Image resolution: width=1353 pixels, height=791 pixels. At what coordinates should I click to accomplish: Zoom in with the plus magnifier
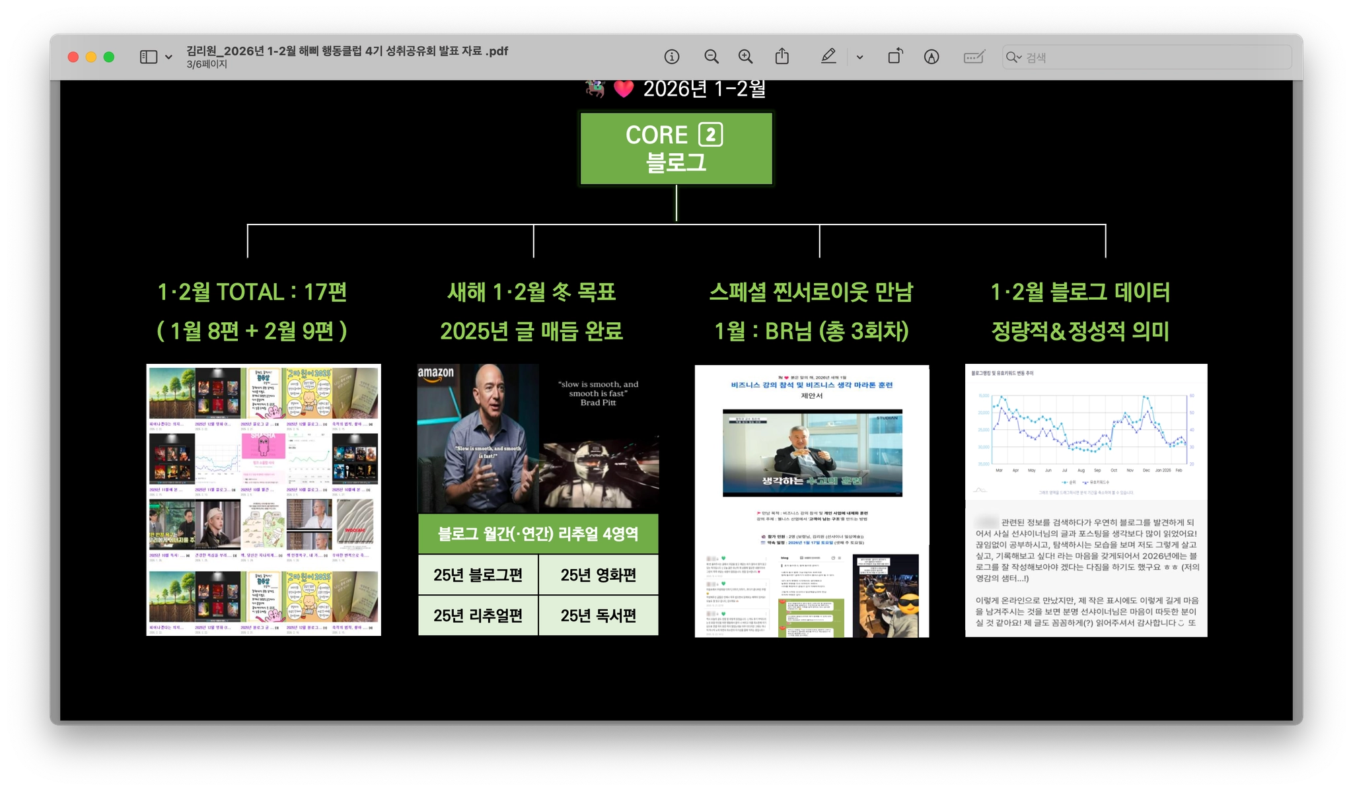[x=745, y=57]
